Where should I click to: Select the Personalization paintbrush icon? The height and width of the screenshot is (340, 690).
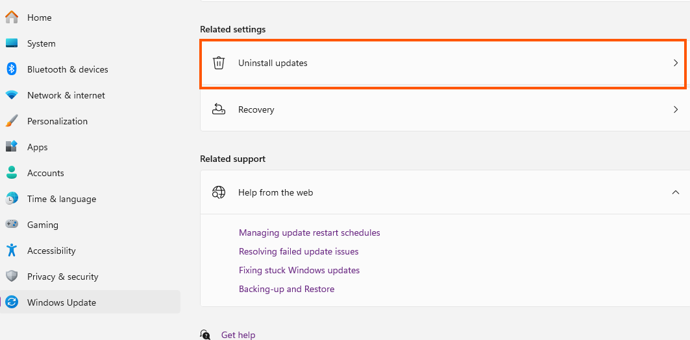(12, 121)
